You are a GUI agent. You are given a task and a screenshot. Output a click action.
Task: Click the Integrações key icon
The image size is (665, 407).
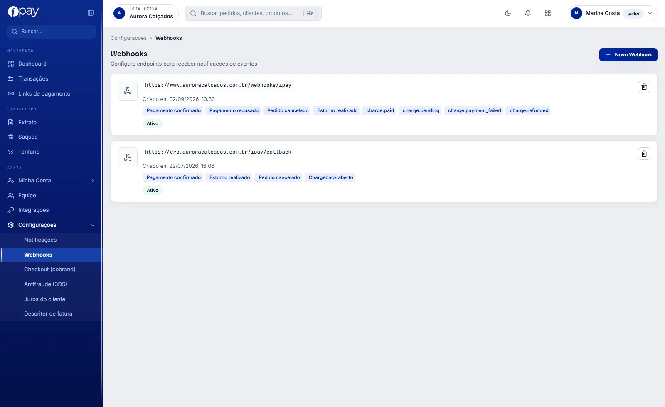click(x=11, y=210)
